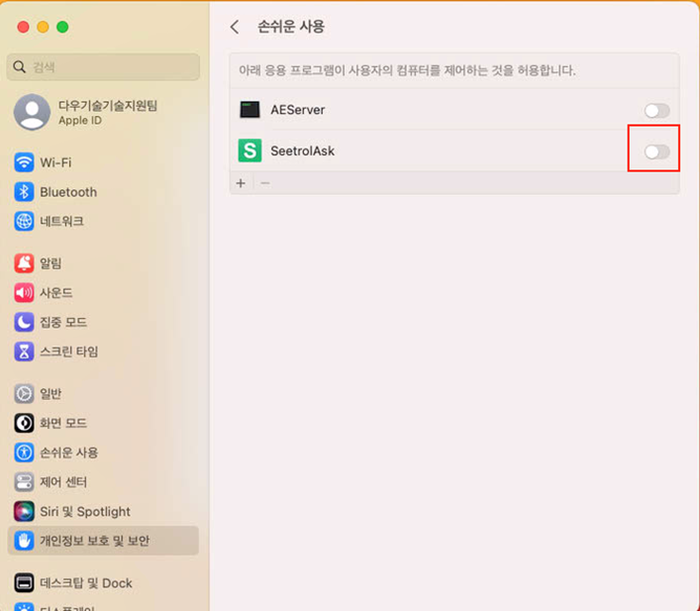700x611 pixels.
Task: Click the green fullscreen window button
Action: pyautogui.click(x=62, y=27)
